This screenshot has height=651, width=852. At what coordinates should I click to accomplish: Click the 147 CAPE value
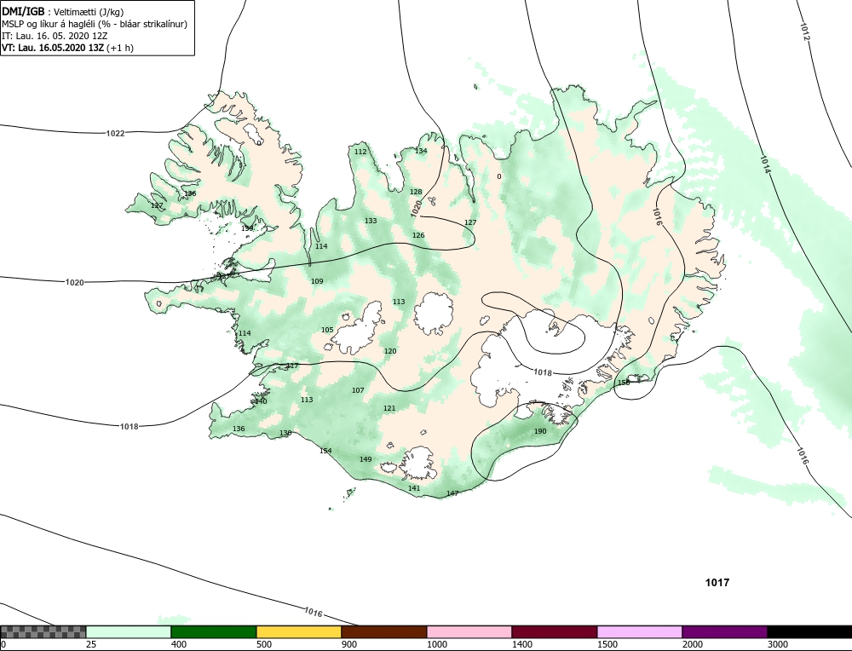[x=452, y=493]
